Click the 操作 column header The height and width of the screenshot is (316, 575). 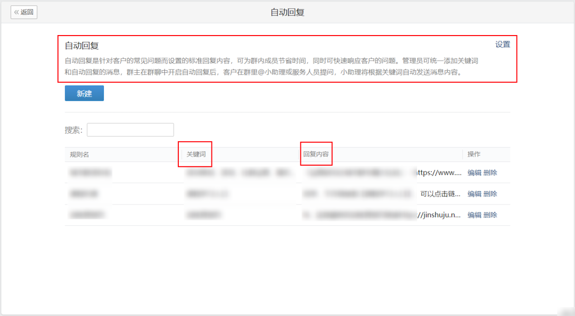point(473,155)
